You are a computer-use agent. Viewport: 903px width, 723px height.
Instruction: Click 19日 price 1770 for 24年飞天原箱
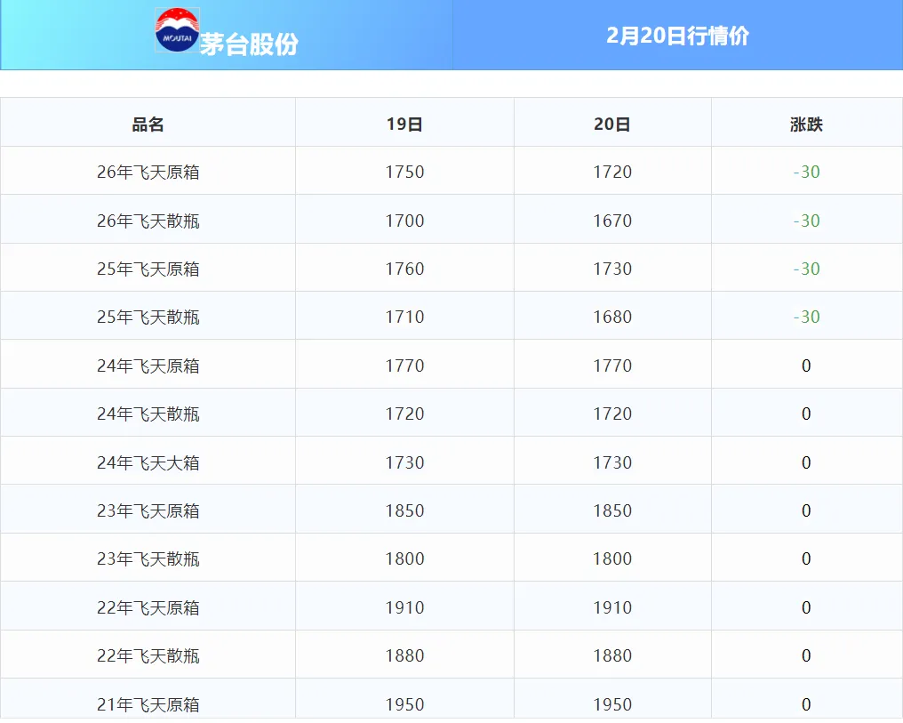click(405, 366)
